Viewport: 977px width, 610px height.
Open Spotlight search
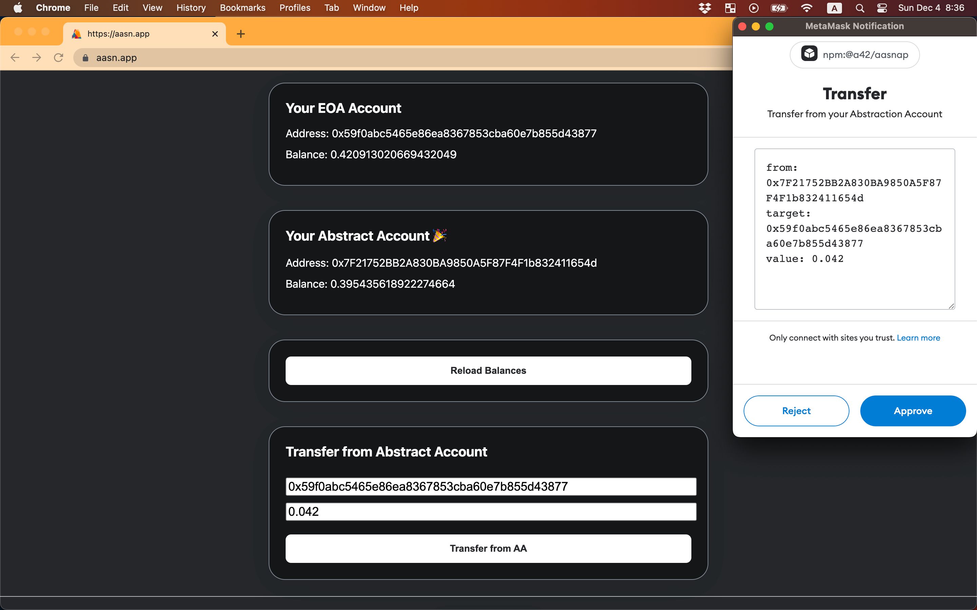click(860, 8)
